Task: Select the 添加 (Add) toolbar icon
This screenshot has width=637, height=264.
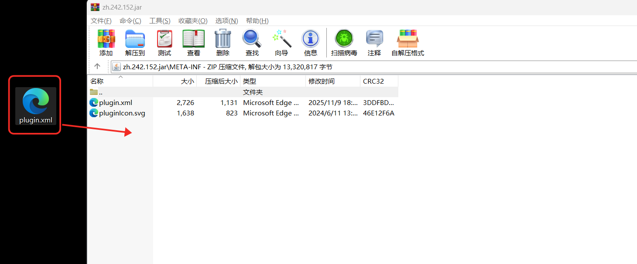Action: click(x=106, y=42)
